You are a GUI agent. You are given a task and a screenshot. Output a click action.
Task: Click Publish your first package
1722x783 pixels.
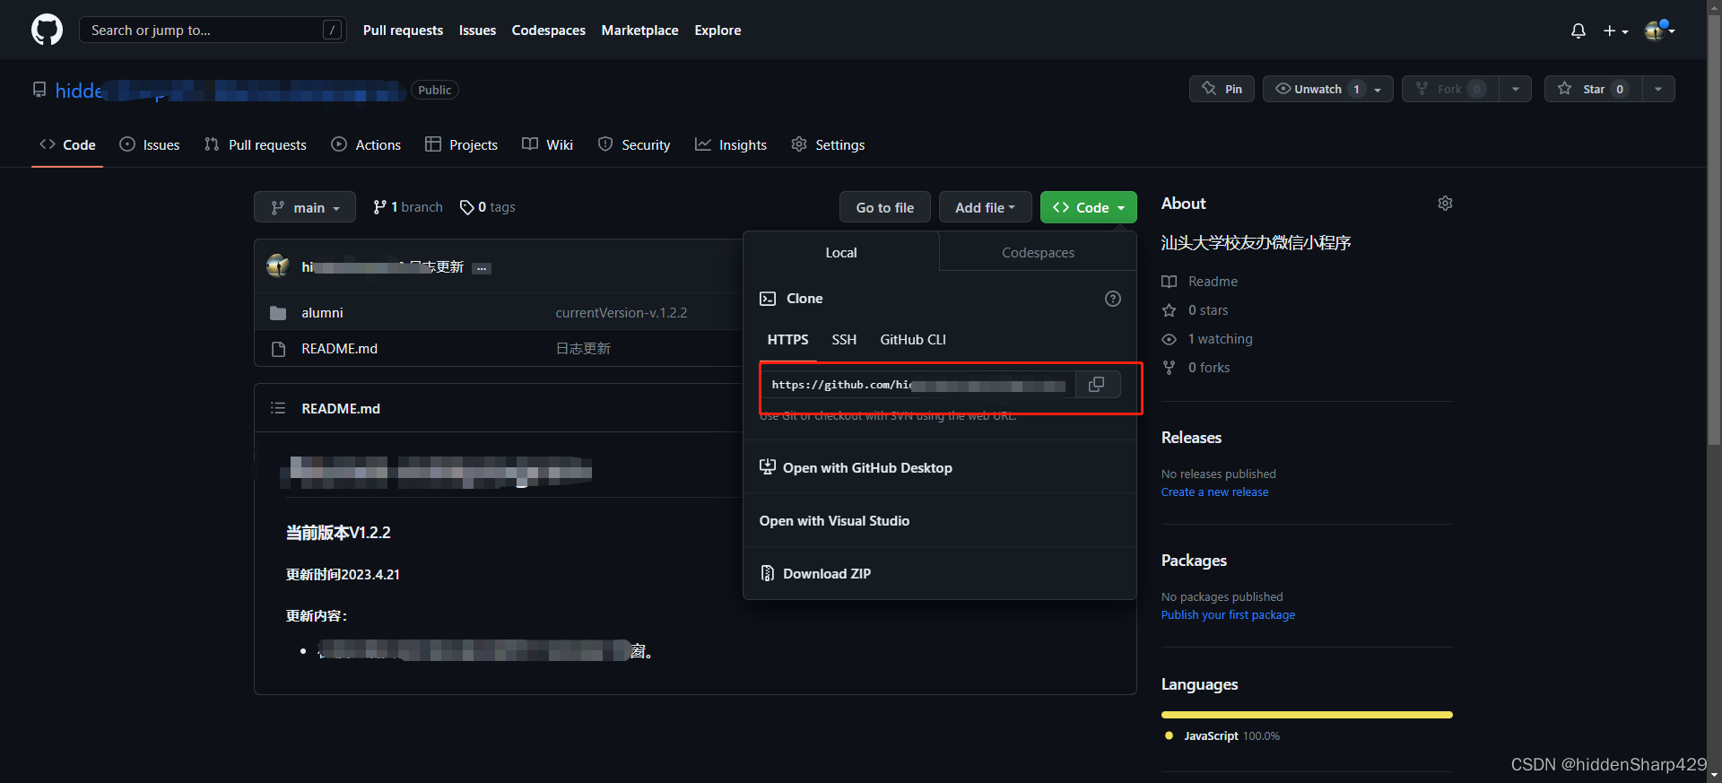pyautogui.click(x=1228, y=615)
